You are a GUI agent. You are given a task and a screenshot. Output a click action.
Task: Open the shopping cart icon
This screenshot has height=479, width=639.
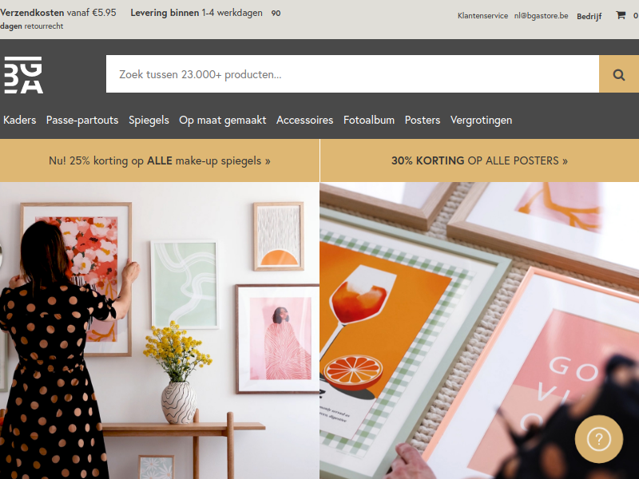(x=621, y=15)
